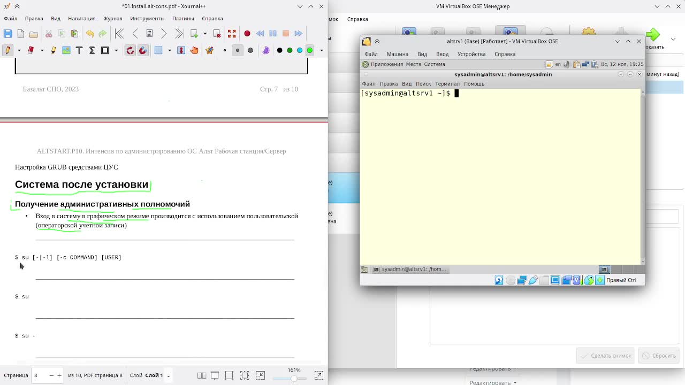Choose the medium line thickness dot
685x385 pixels.
coord(238,50)
